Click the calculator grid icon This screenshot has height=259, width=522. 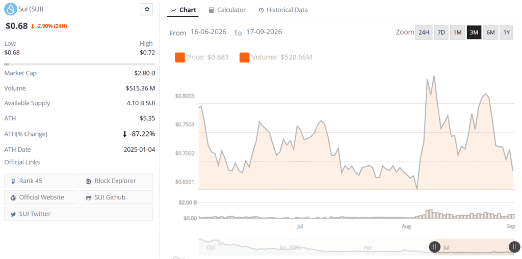coord(212,10)
